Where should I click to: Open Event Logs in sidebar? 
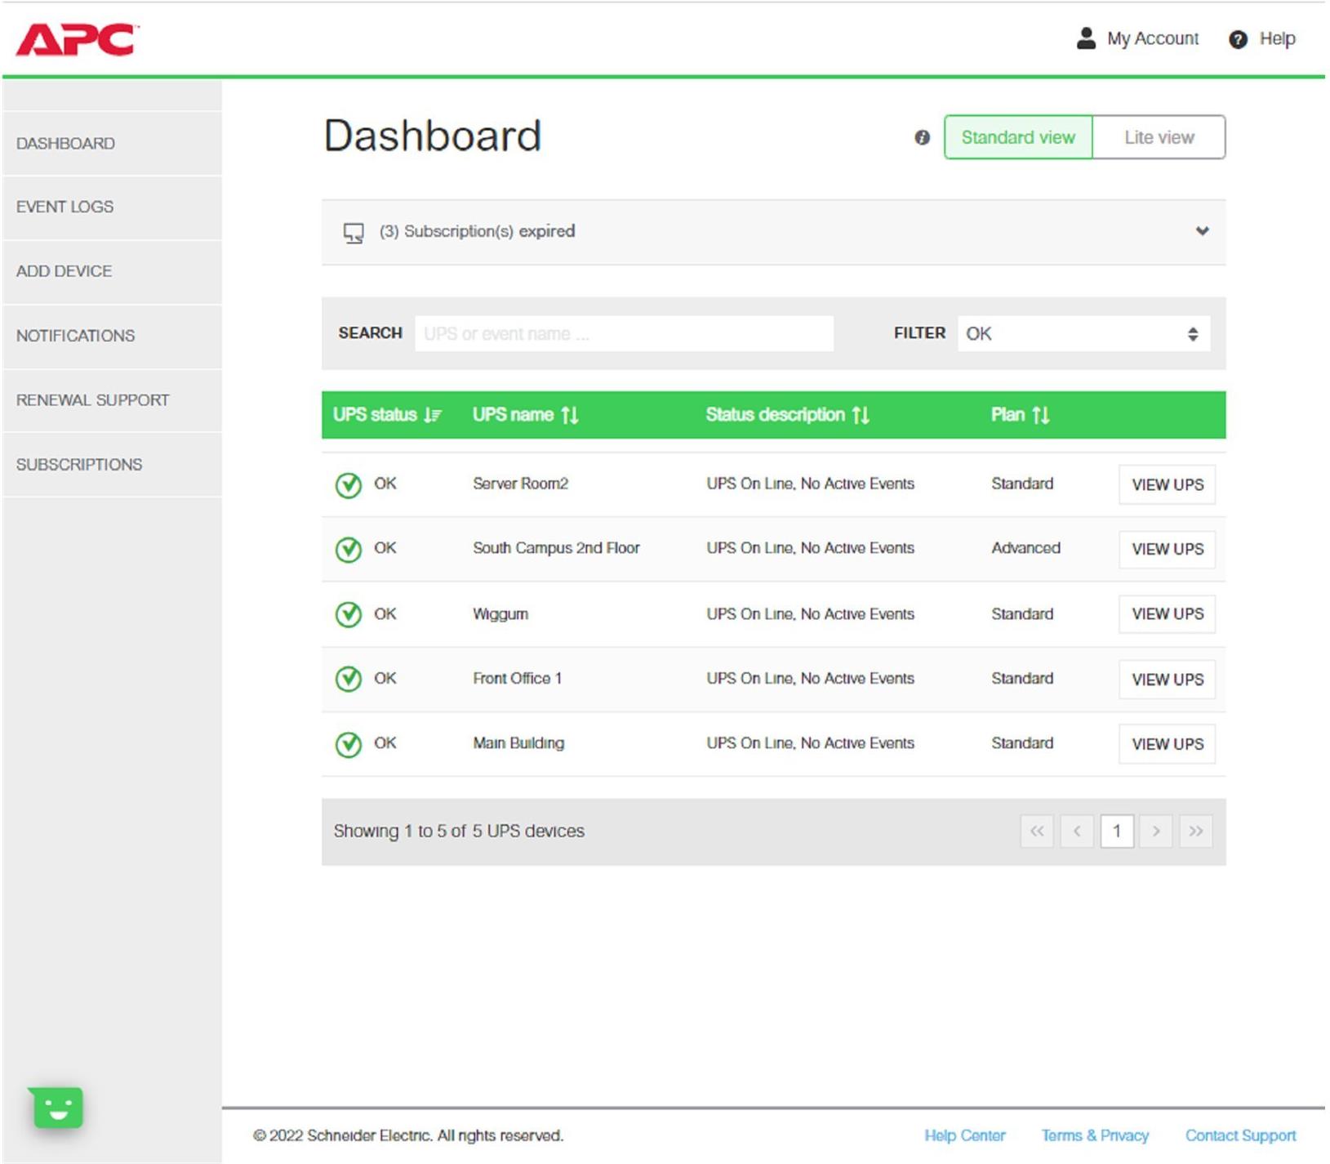tap(65, 207)
